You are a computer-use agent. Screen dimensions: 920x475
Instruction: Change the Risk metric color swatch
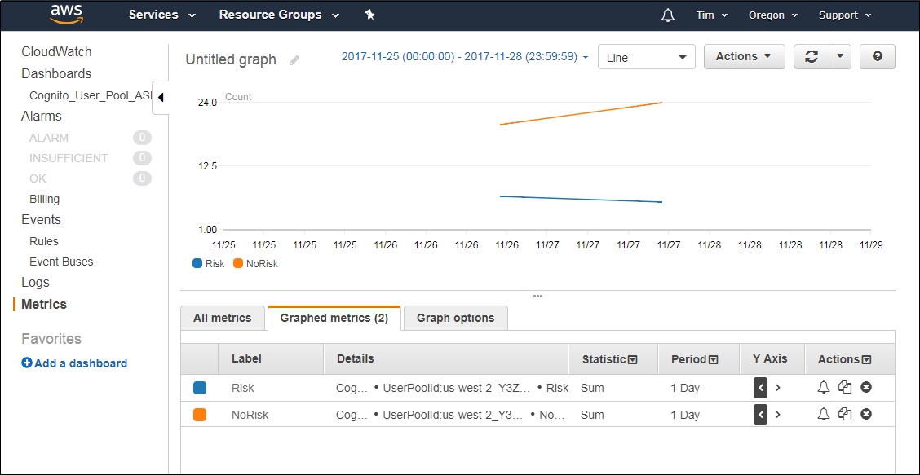(x=200, y=388)
